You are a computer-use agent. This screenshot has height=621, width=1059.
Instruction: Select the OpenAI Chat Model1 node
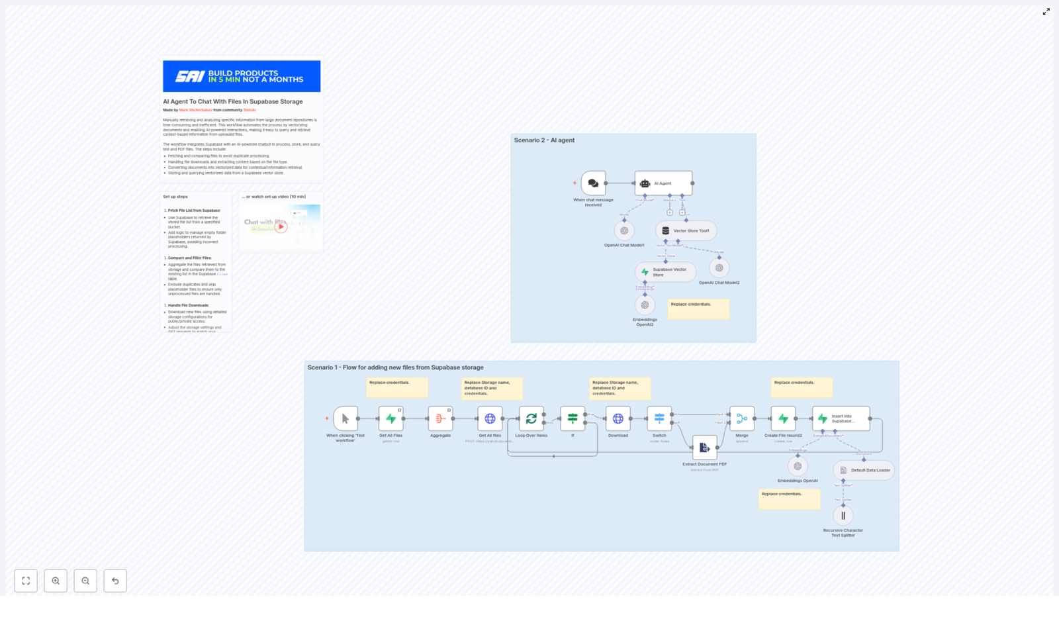624,231
